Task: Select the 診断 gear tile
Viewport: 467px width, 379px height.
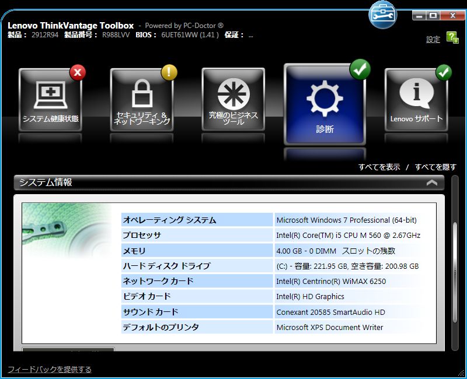Action: [x=325, y=104]
